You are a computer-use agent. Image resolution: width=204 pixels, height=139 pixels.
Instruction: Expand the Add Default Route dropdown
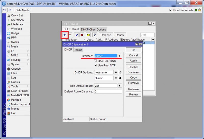click(x=120, y=86)
